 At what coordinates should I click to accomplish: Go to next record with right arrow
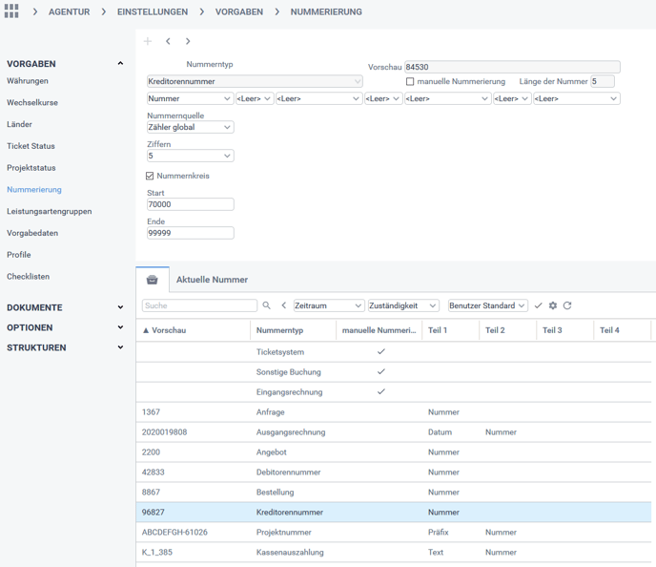click(188, 41)
